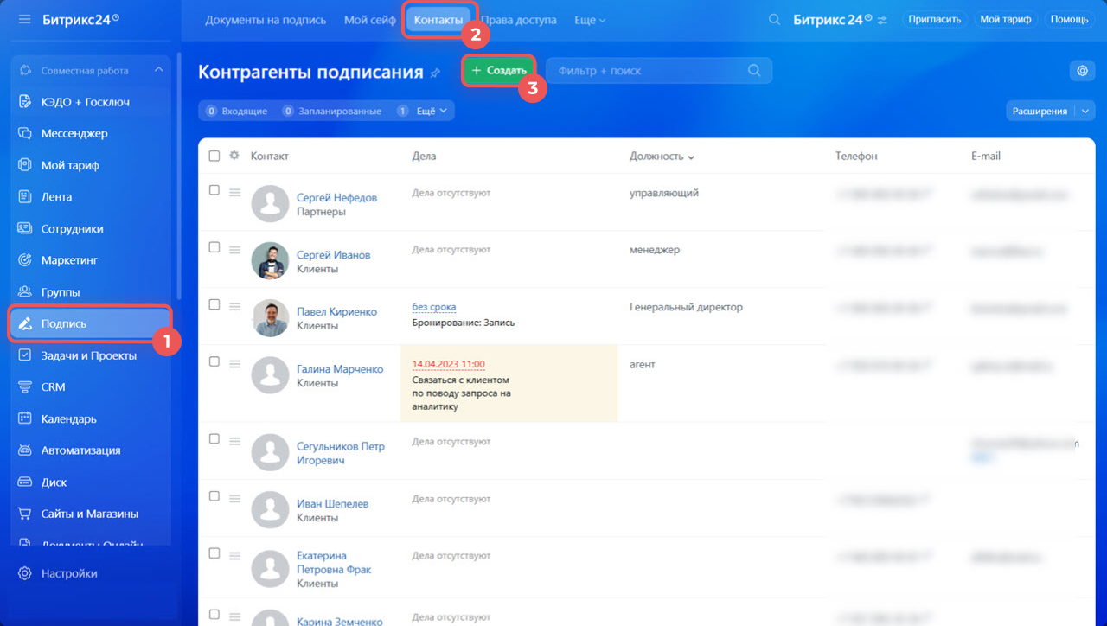Click the column settings gear in table header
This screenshot has height=626, width=1107.
click(x=234, y=156)
